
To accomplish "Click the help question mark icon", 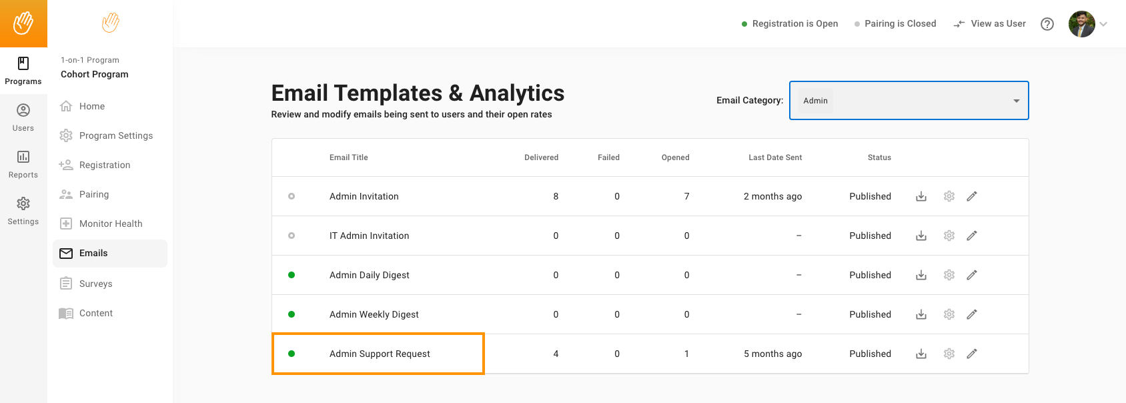I will click(1047, 24).
